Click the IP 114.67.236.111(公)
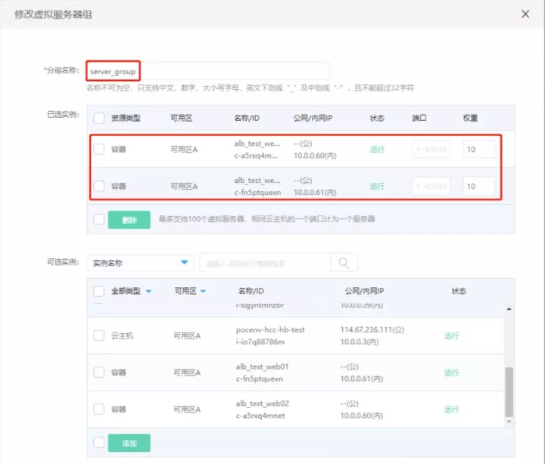 coord(372,329)
